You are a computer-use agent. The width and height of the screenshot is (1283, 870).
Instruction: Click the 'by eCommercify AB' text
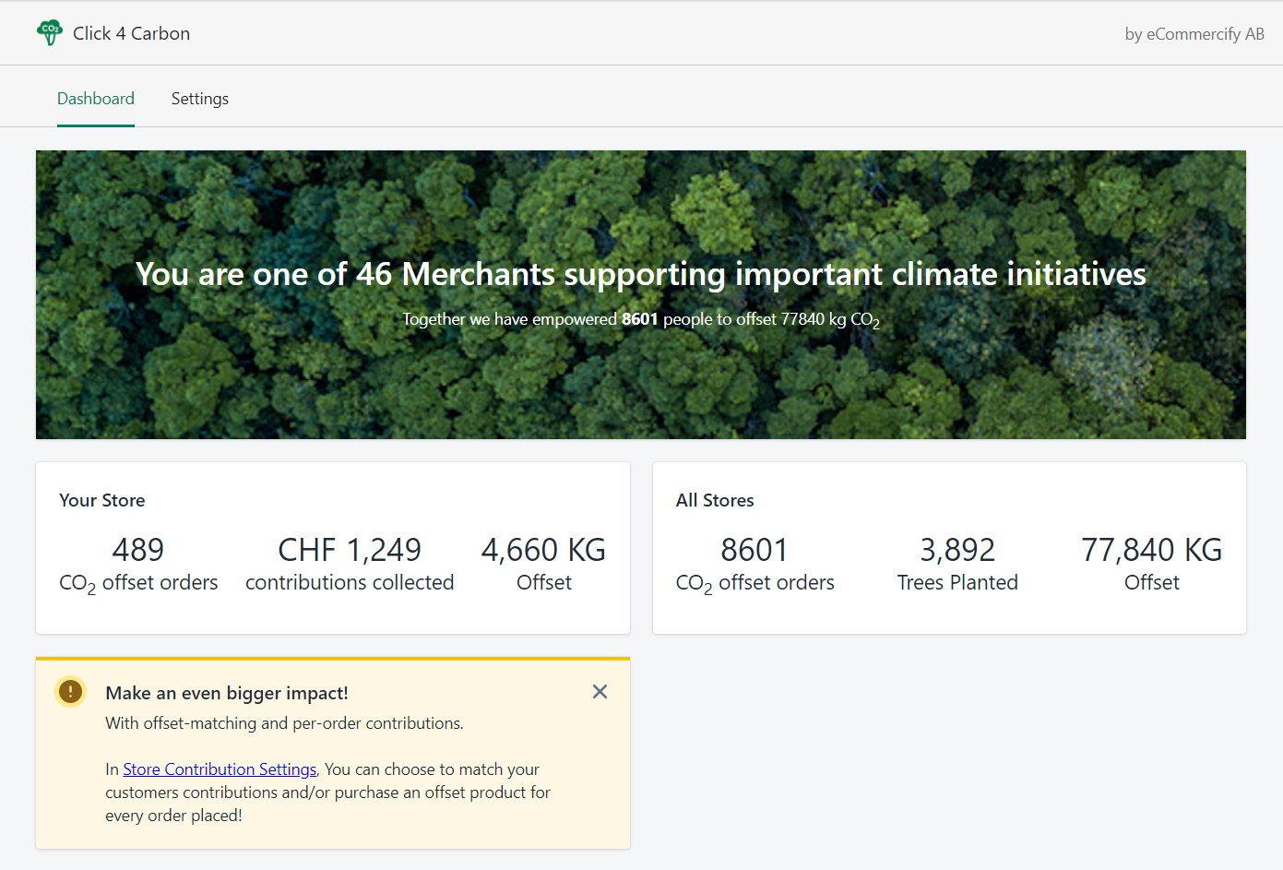pyautogui.click(x=1194, y=34)
